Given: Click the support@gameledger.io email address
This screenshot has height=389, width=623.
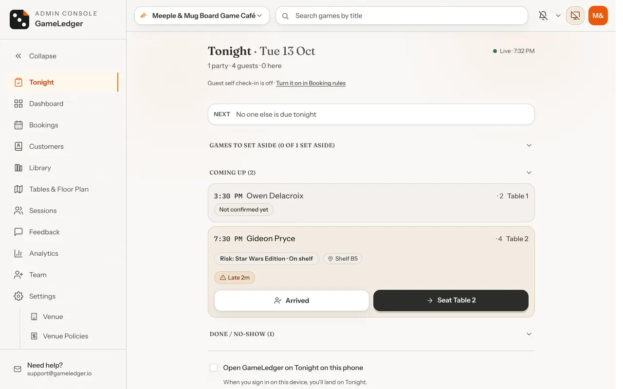Looking at the screenshot, I should pos(59,373).
